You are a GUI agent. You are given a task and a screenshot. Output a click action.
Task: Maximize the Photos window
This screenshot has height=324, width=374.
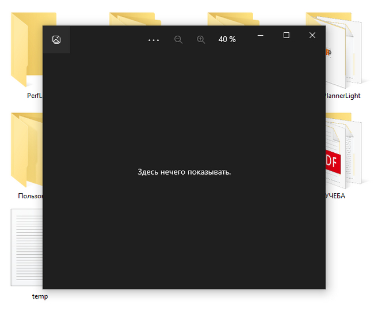[287, 35]
